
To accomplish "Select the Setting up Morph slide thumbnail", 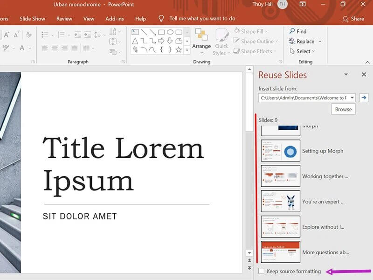I will coord(280,151).
